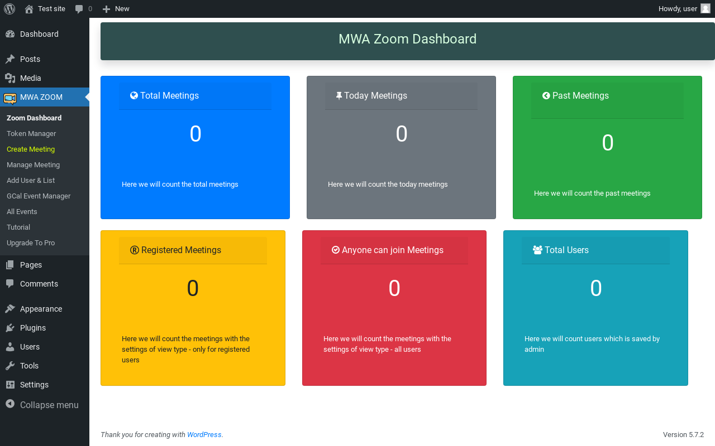Click the Registered Meetings card heading
715x446 pixels.
[x=181, y=250]
